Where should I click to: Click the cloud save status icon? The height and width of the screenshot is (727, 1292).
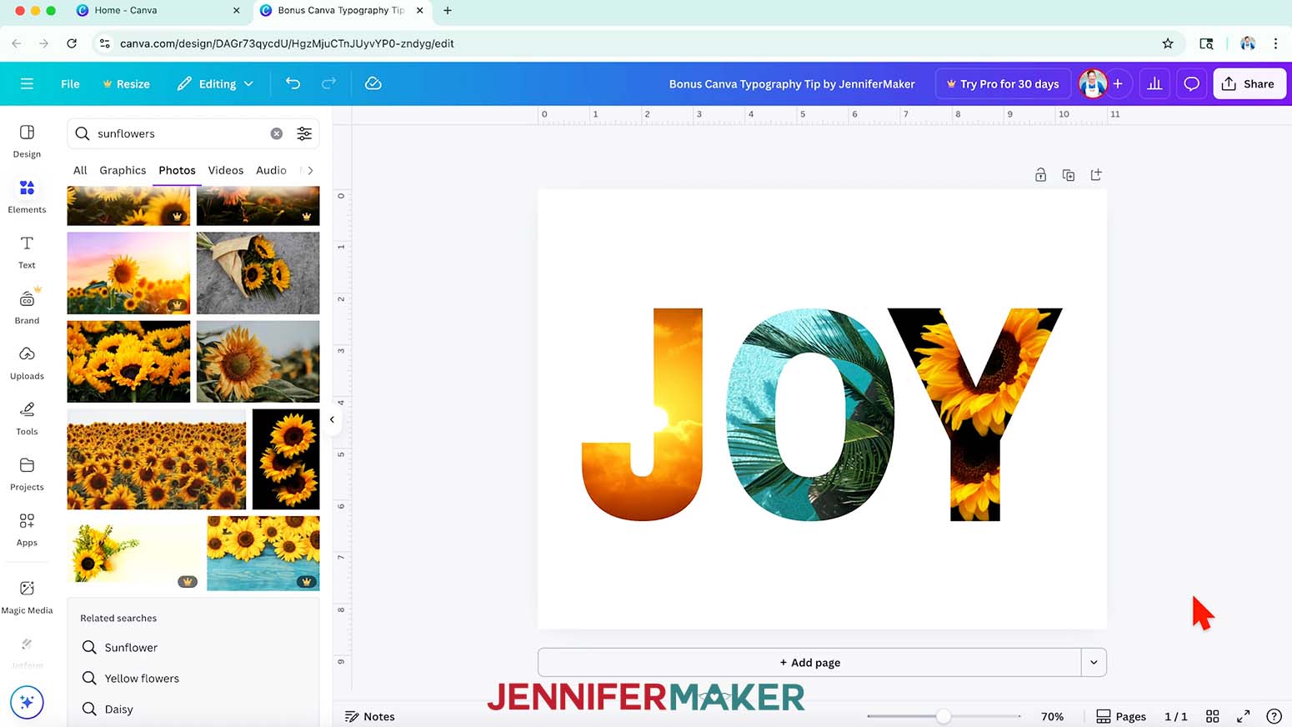pos(373,83)
